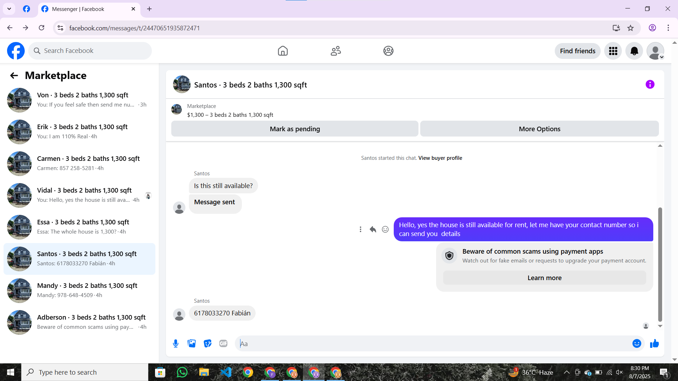Screen dimensions: 678x381
Task: Open the Groups icon in top navigation
Action: [388, 51]
